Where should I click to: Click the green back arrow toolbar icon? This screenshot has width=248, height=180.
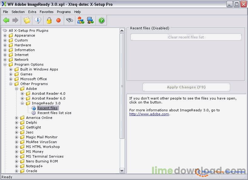click(x=6, y=20)
